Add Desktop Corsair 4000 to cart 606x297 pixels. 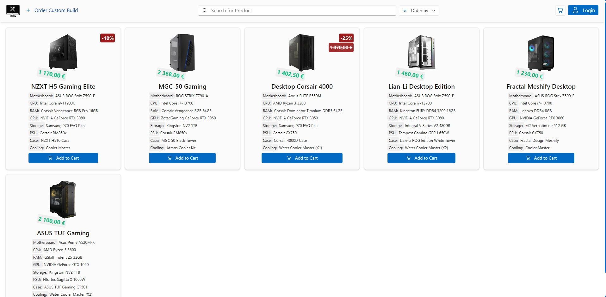302,158
